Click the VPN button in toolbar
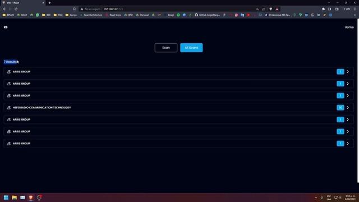 coord(347,9)
